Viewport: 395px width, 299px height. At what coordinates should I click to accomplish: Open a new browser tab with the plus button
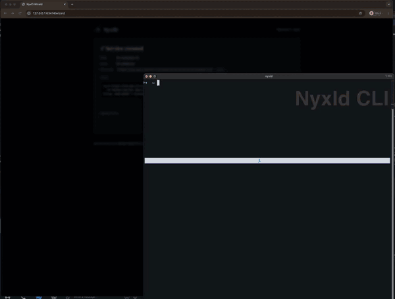point(72,5)
